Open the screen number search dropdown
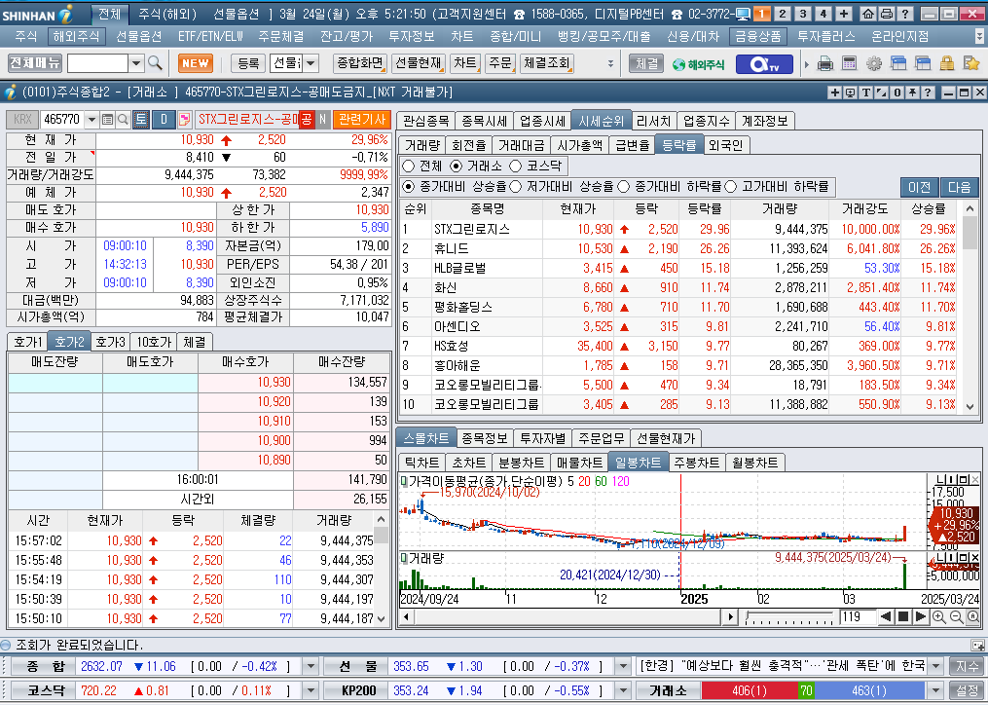988x705 pixels. pos(136,63)
